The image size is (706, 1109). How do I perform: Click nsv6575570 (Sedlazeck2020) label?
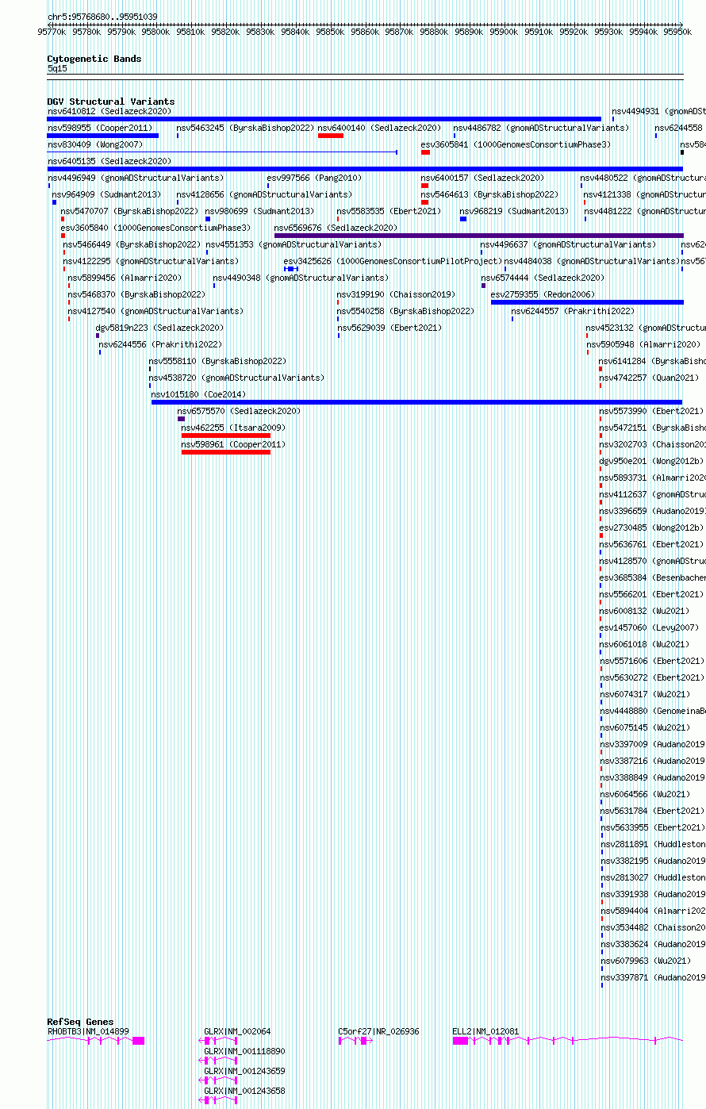click(239, 411)
